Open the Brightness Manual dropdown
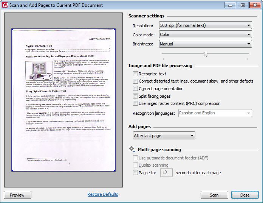The height and width of the screenshot is (203, 263). (206, 44)
